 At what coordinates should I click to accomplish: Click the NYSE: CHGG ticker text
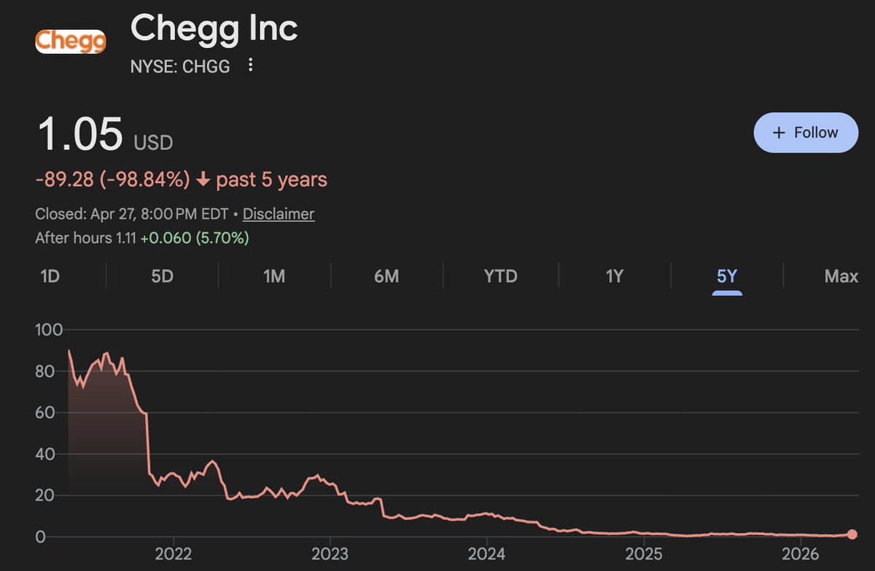pos(180,66)
